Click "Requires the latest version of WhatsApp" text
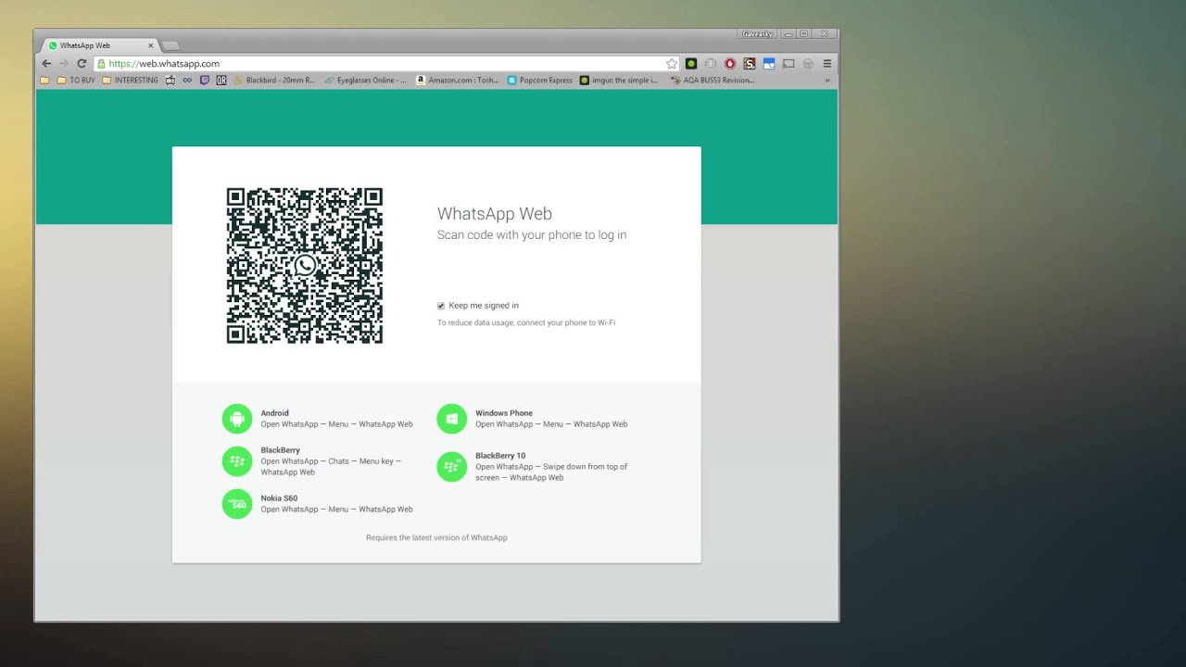 click(x=436, y=538)
